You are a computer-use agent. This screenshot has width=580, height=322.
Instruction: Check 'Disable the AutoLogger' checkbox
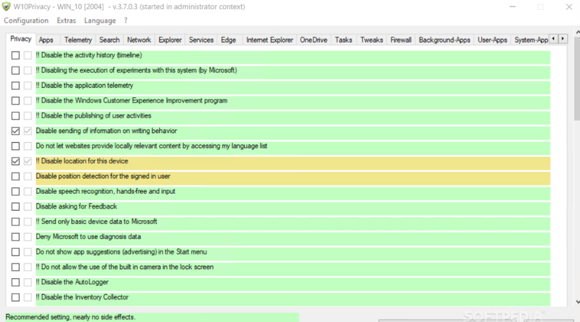tap(15, 283)
